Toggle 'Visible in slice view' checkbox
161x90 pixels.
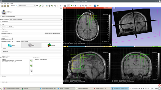(13, 40)
